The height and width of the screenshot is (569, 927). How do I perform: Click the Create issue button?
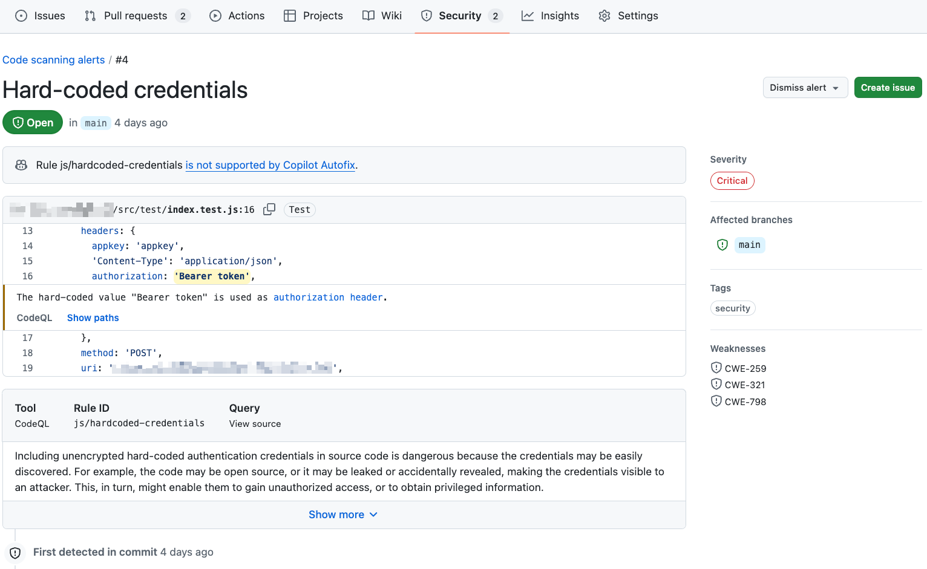click(x=888, y=88)
